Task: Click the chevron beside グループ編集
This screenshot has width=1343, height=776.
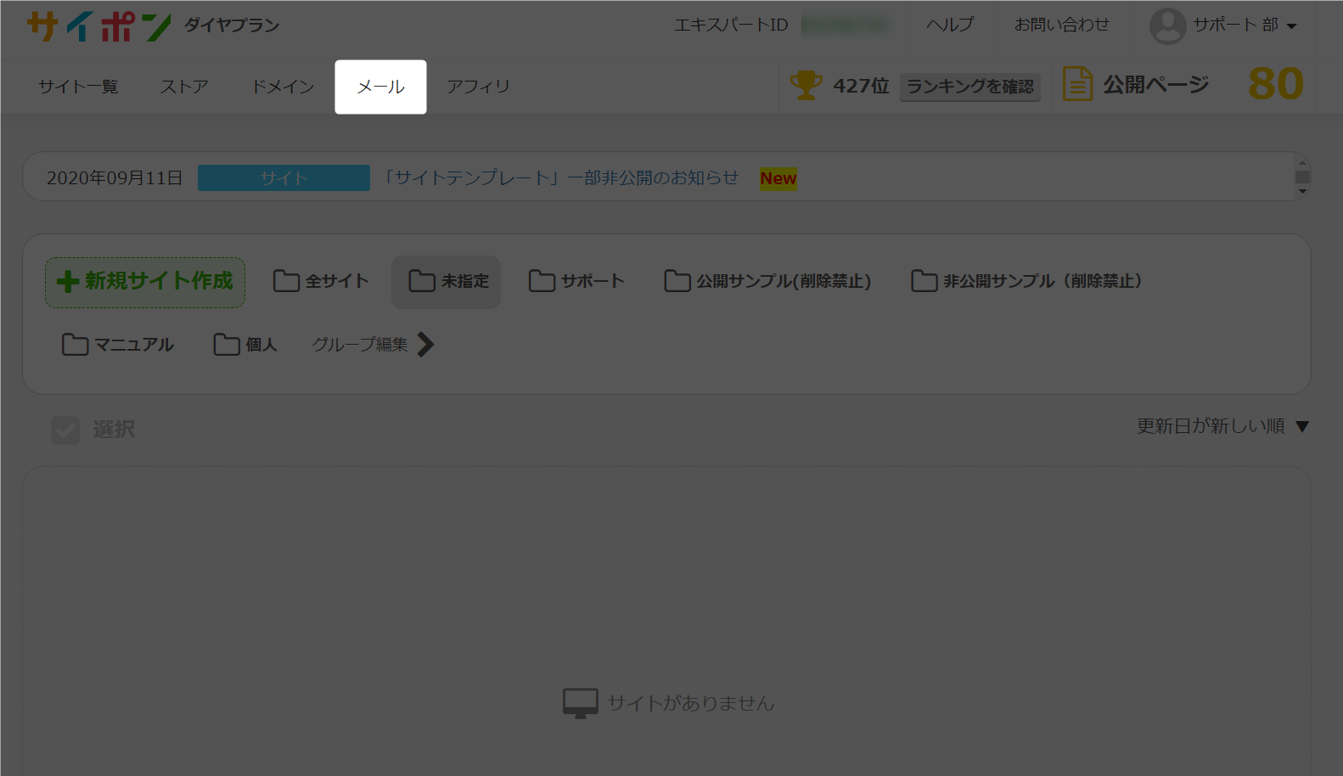Action: (426, 345)
